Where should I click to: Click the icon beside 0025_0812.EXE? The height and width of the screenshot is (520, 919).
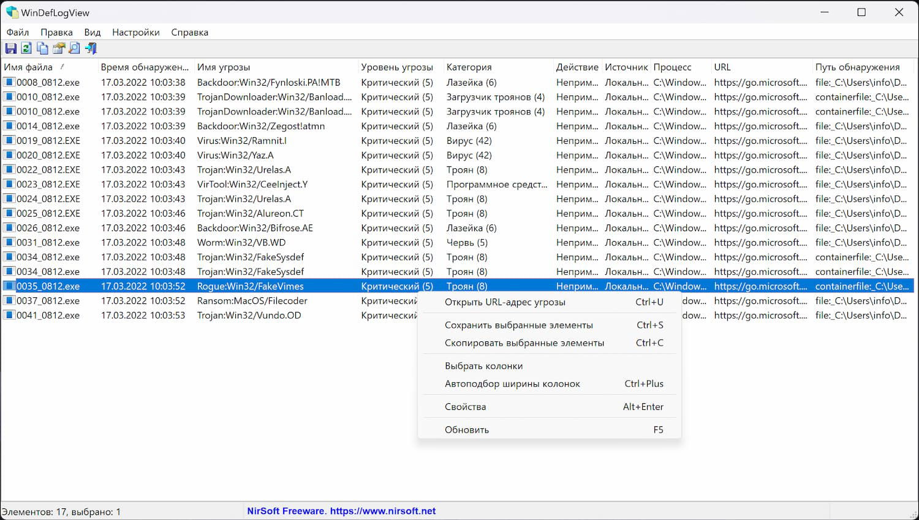coord(9,214)
